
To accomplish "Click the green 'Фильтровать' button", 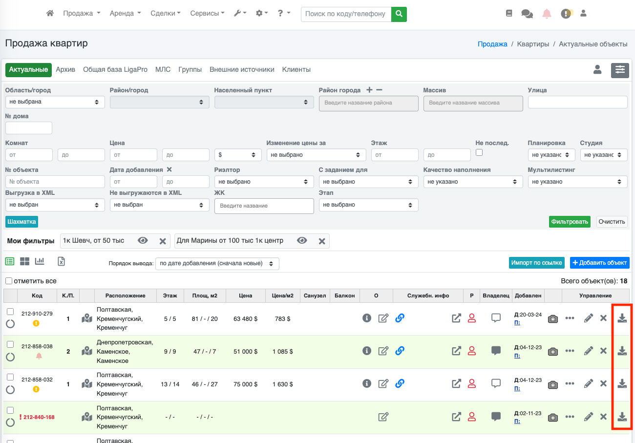I will [x=569, y=222].
